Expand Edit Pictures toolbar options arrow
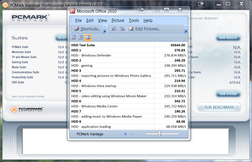Image resolution: width=252 pixels, height=162 pixels. [186, 29]
